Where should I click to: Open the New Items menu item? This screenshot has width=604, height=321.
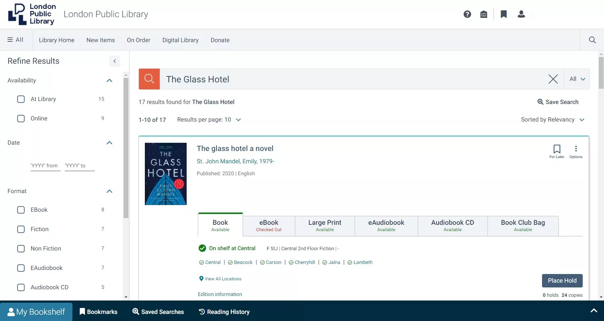pos(100,40)
